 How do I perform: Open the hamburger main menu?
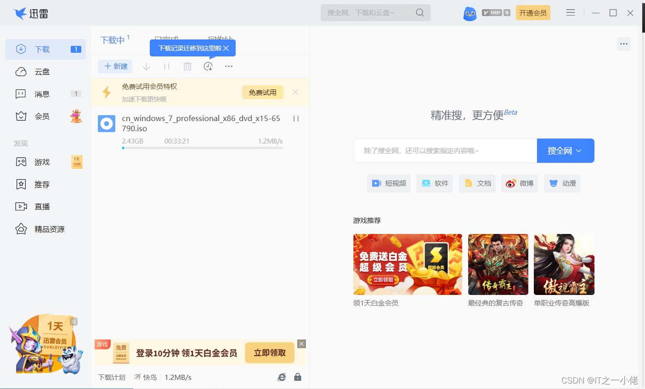click(571, 13)
